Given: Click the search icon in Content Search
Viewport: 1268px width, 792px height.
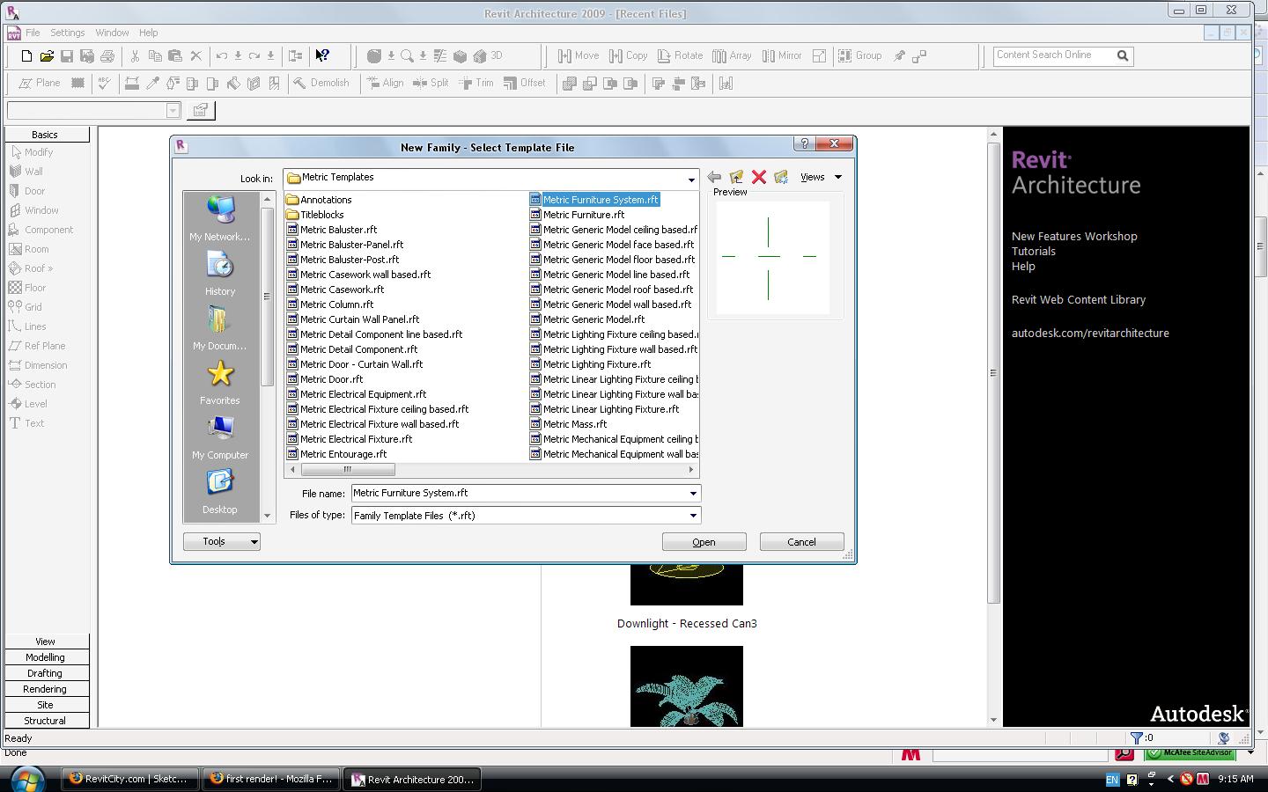Looking at the screenshot, I should point(1123,55).
